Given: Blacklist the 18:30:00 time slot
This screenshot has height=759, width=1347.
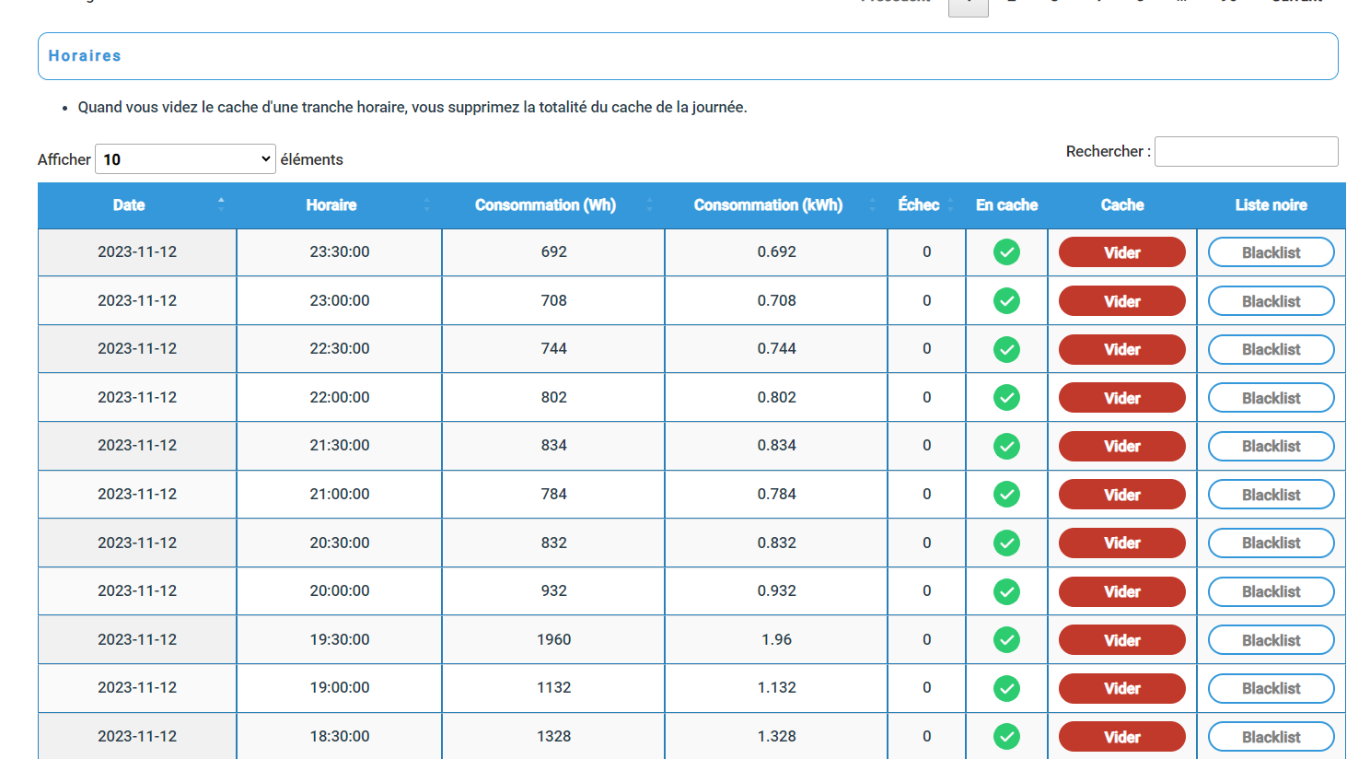Looking at the screenshot, I should [1271, 737].
